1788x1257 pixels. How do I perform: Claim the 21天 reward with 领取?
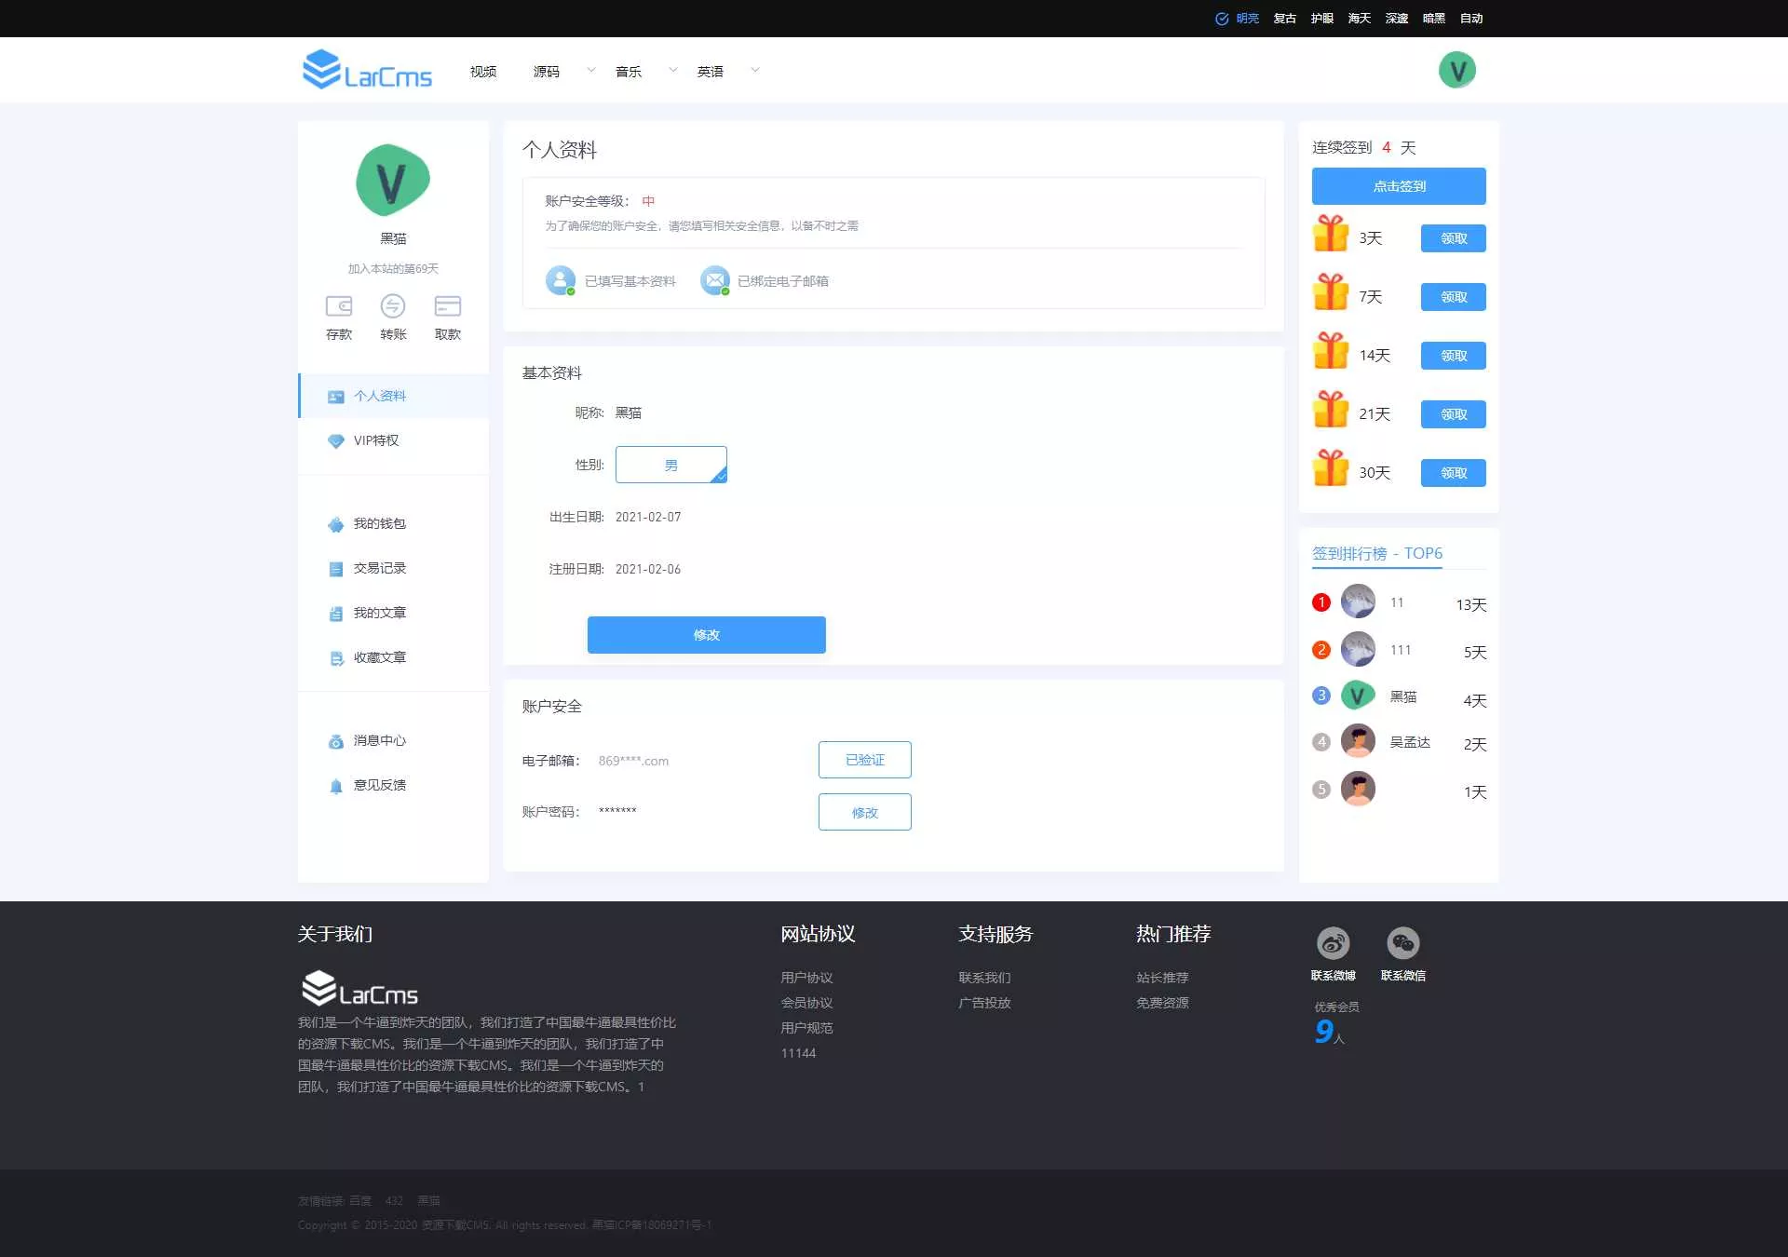click(x=1453, y=414)
